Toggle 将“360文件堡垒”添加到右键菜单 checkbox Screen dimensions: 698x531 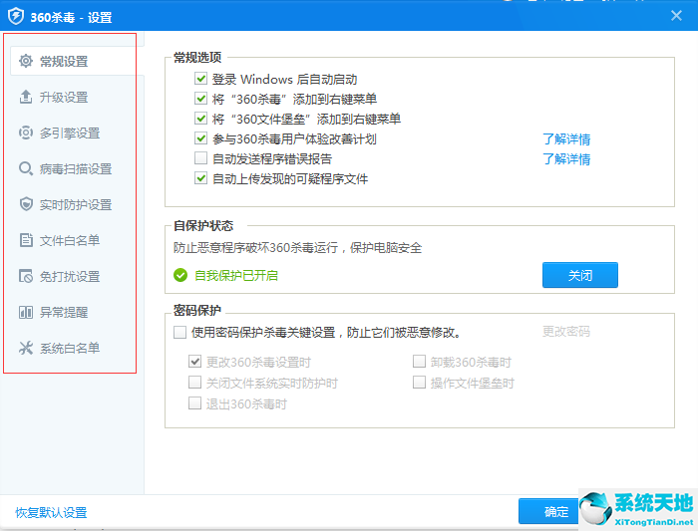click(200, 119)
